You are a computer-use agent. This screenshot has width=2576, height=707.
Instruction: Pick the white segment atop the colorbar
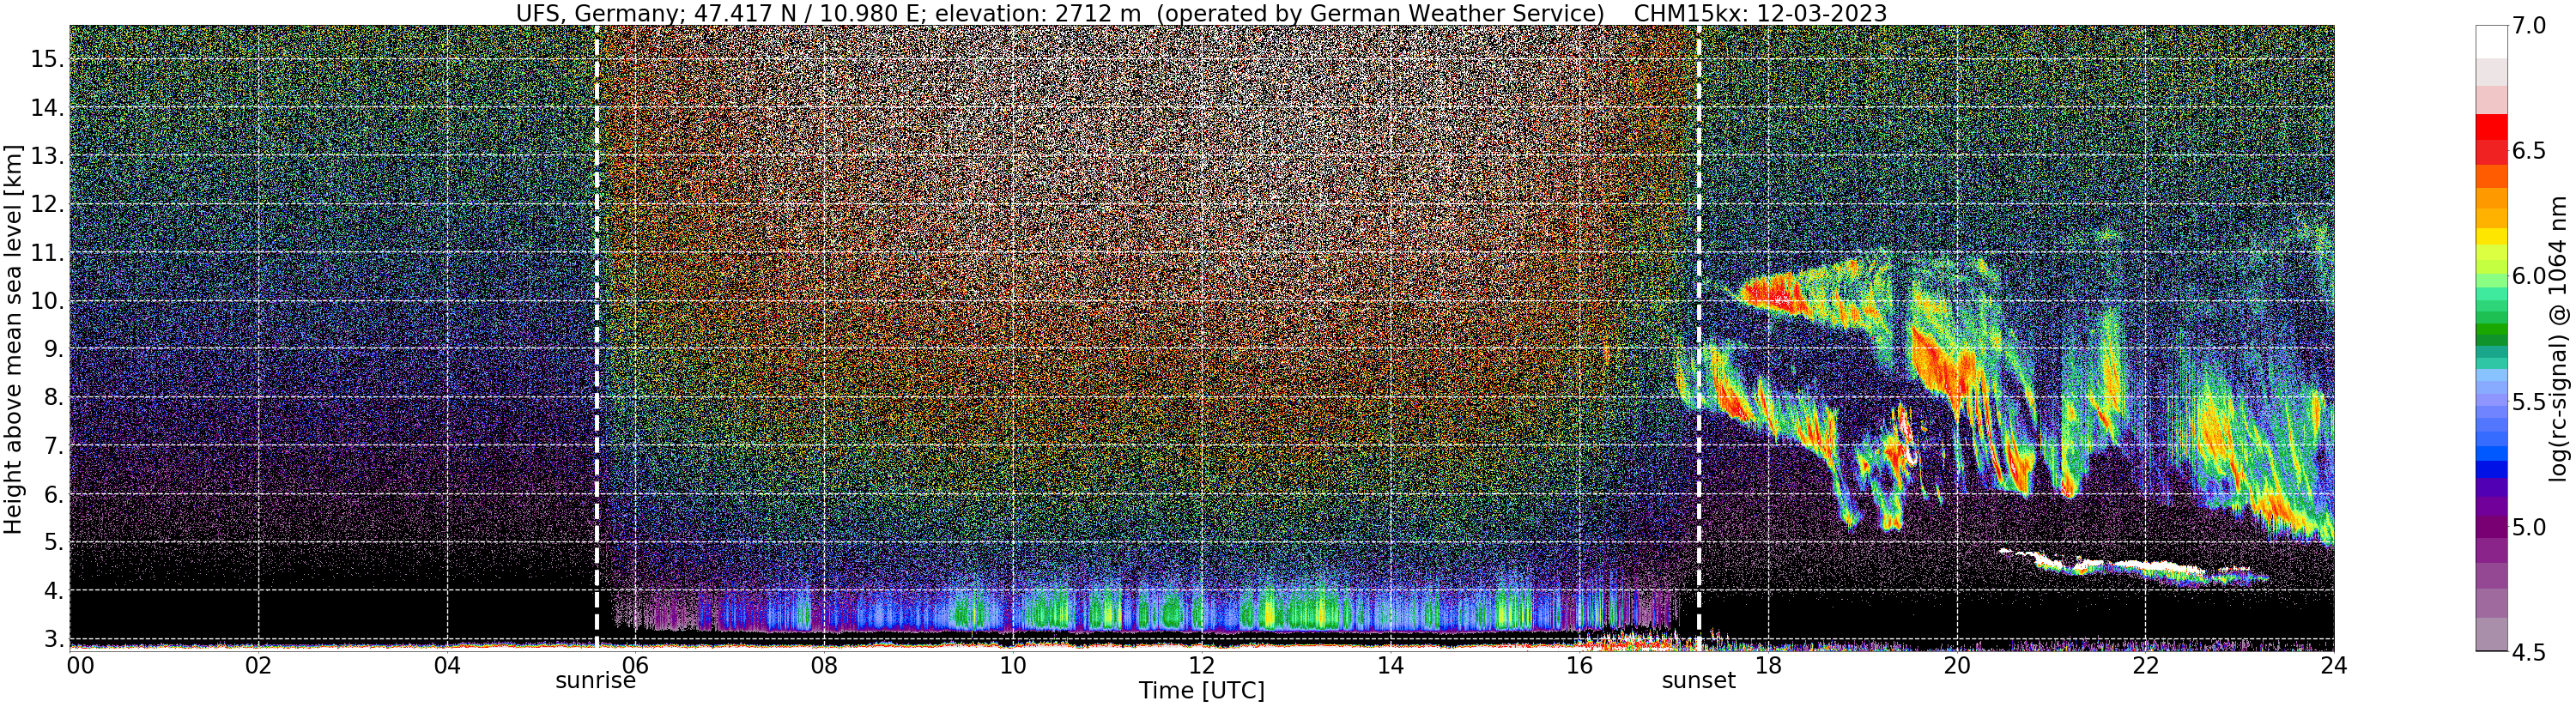click(x=2491, y=42)
